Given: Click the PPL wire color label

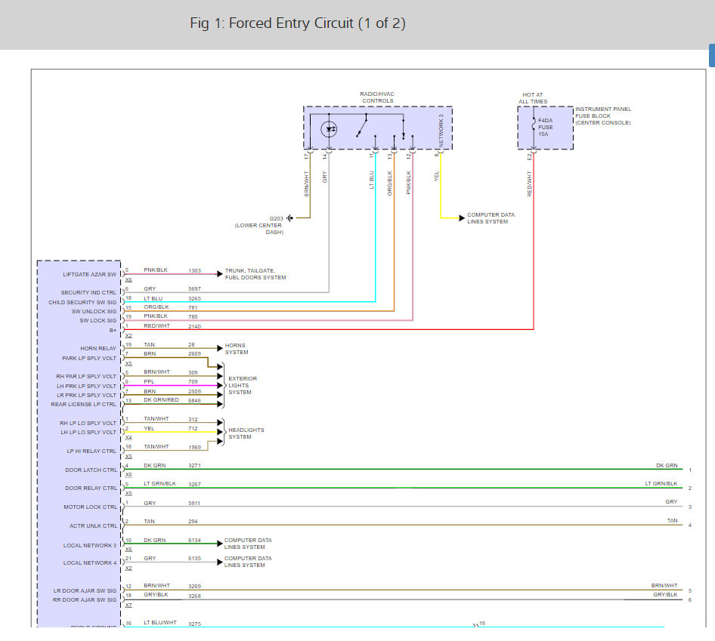Looking at the screenshot, I should pyautogui.click(x=149, y=382).
